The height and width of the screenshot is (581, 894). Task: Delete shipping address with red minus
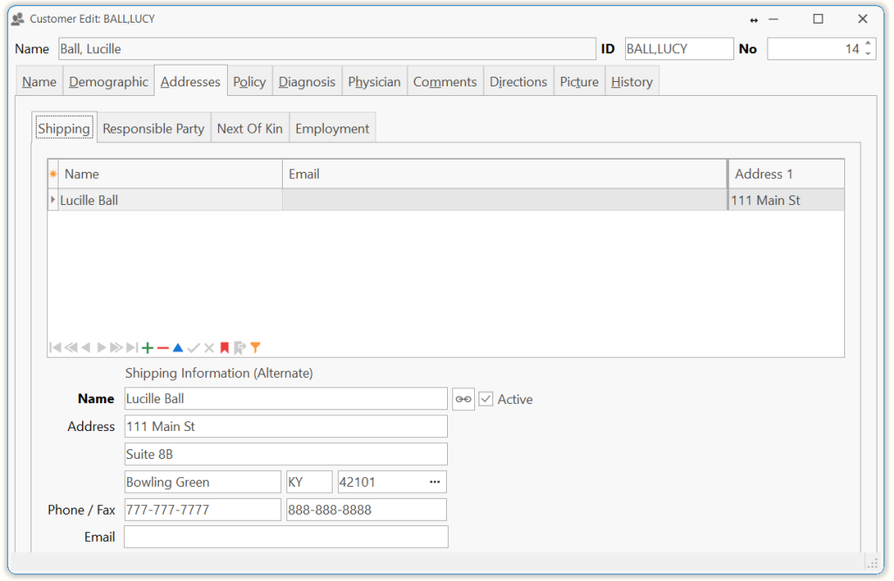163,347
